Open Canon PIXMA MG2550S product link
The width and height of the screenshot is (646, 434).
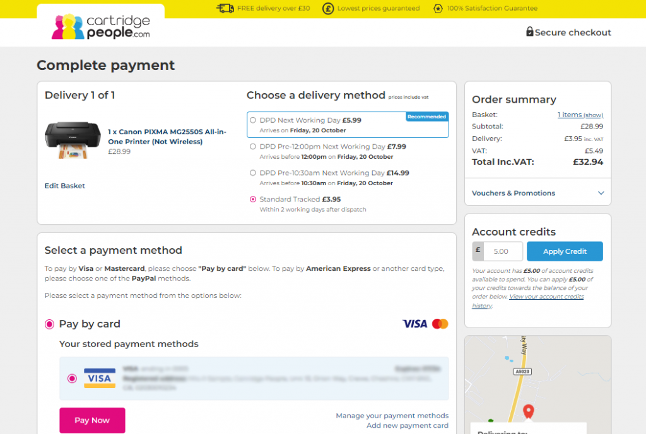pyautogui.click(x=167, y=137)
